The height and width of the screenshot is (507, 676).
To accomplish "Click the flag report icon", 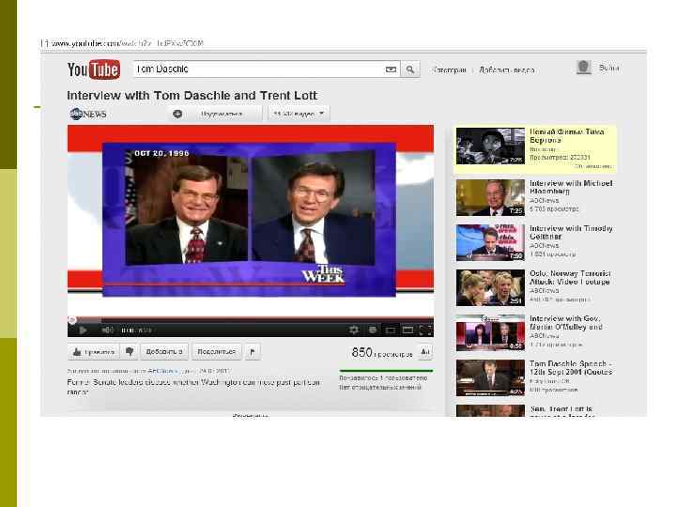I will (253, 352).
